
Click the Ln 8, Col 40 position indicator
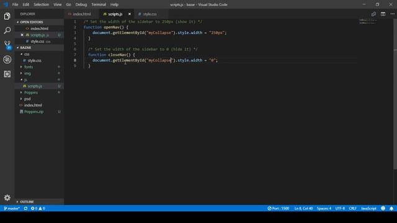point(303,208)
